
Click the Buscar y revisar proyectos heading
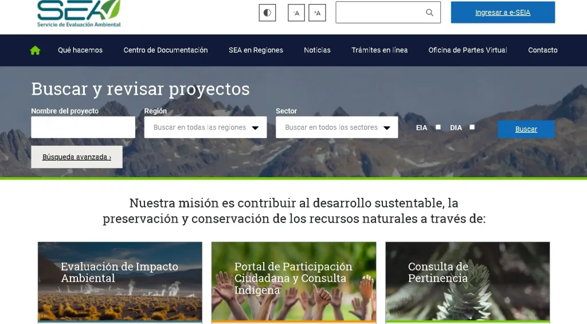tap(140, 89)
